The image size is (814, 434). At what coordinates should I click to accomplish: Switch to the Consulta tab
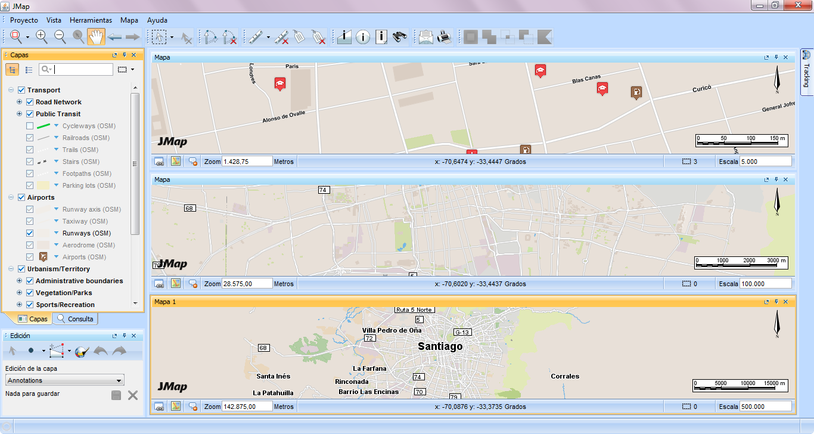[x=75, y=319]
